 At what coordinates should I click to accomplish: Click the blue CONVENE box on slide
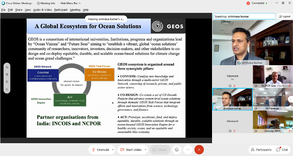coord(43,75)
